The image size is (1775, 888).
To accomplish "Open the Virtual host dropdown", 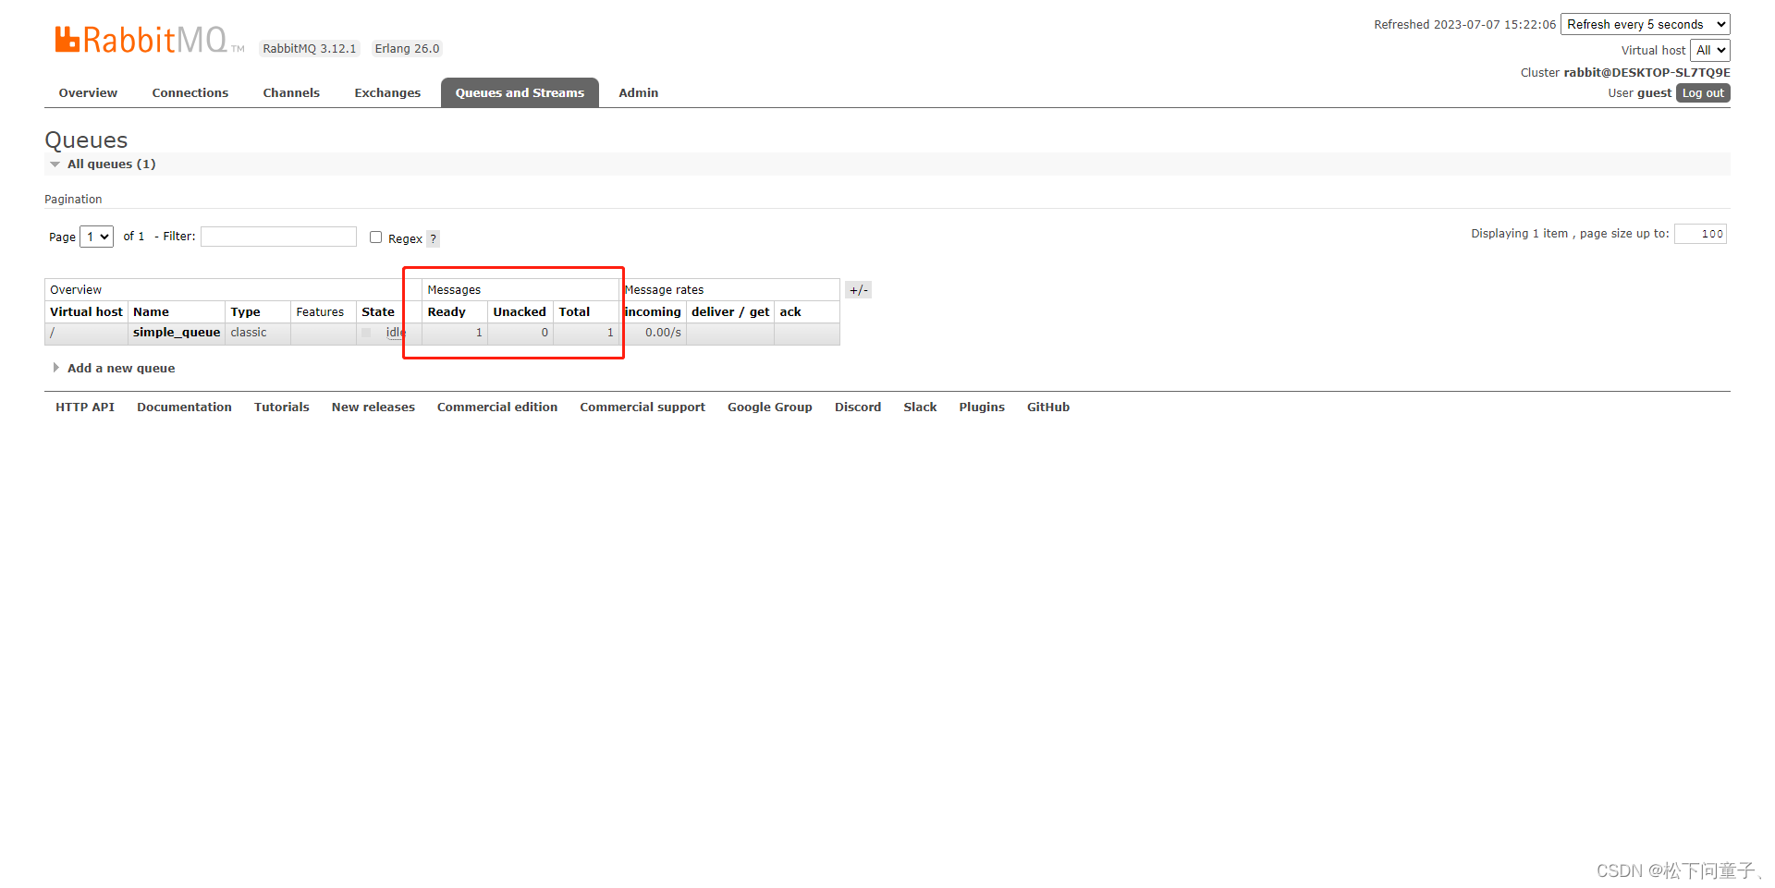I will click(x=1710, y=51).
